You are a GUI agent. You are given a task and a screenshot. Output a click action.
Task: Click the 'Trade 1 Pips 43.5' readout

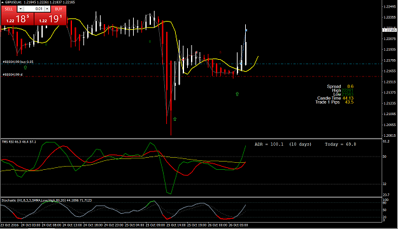click(334, 102)
